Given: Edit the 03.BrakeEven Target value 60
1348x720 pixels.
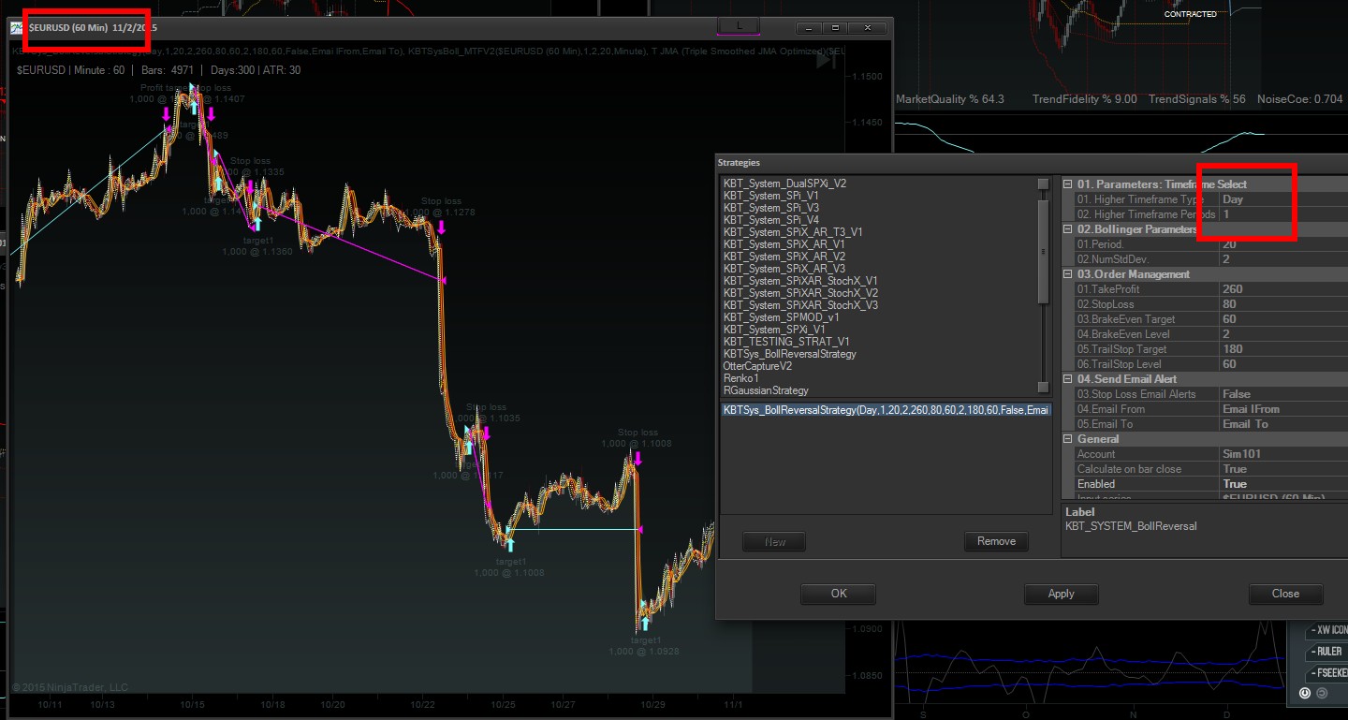Looking at the screenshot, I should point(1282,319).
